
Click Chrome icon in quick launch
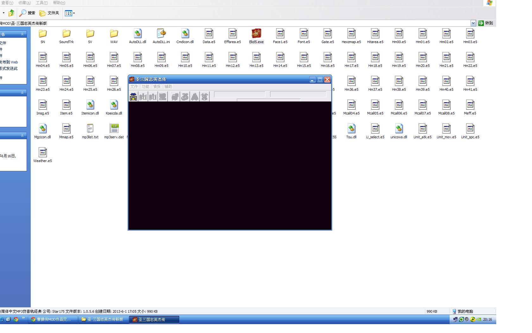[x=16, y=319]
